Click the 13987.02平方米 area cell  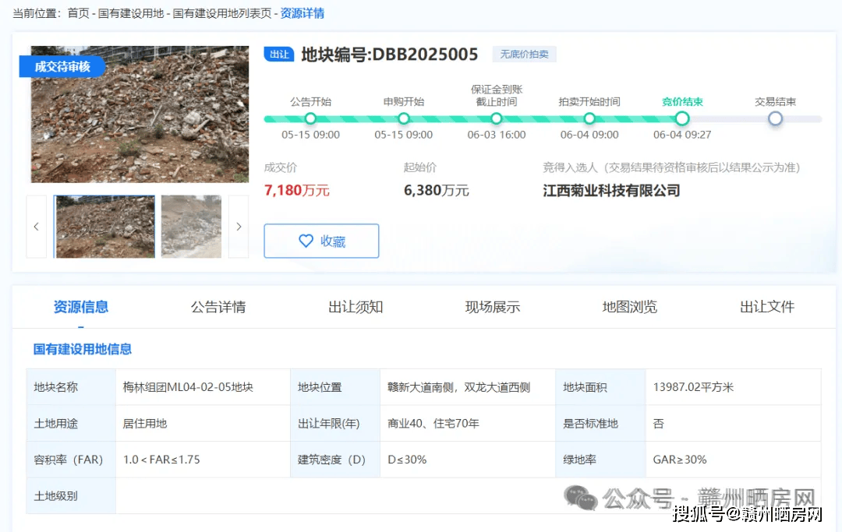734,387
